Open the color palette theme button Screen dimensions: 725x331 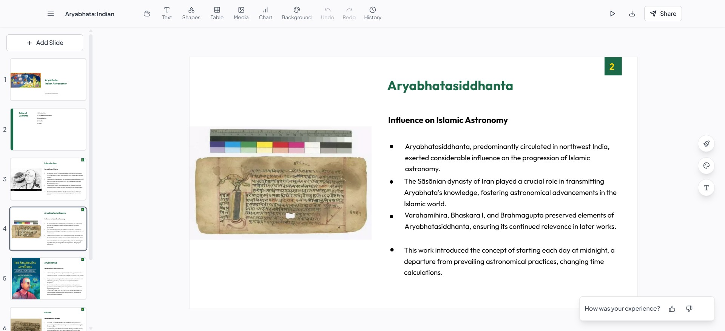(x=706, y=165)
